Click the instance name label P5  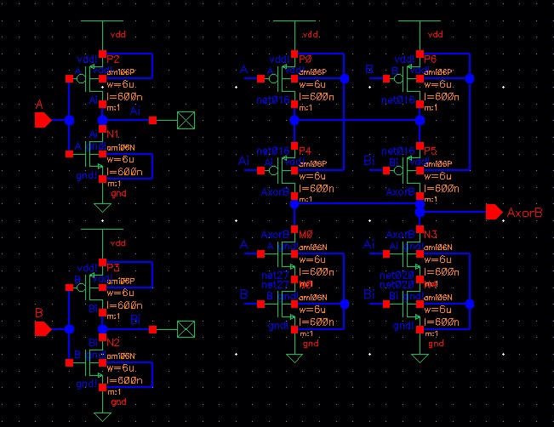click(431, 151)
